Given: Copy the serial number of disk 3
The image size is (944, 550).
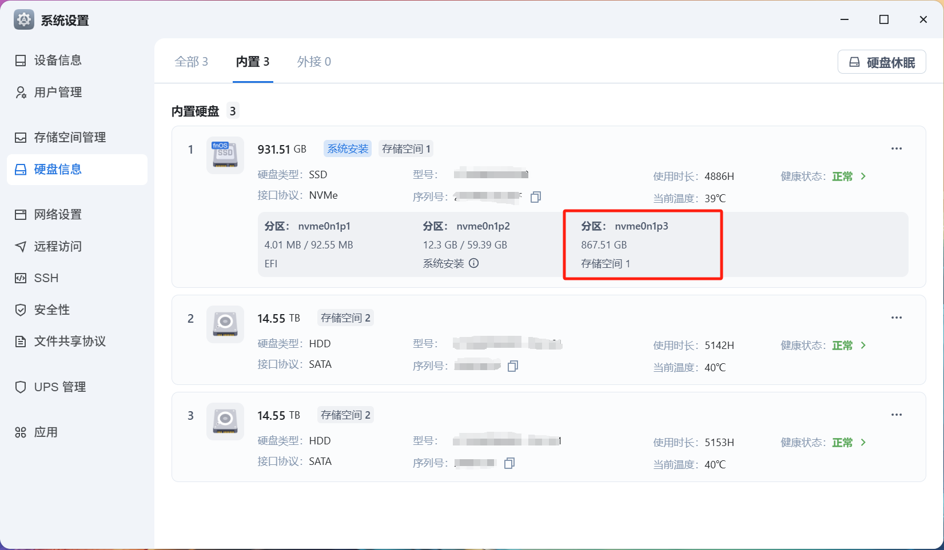Looking at the screenshot, I should [509, 463].
